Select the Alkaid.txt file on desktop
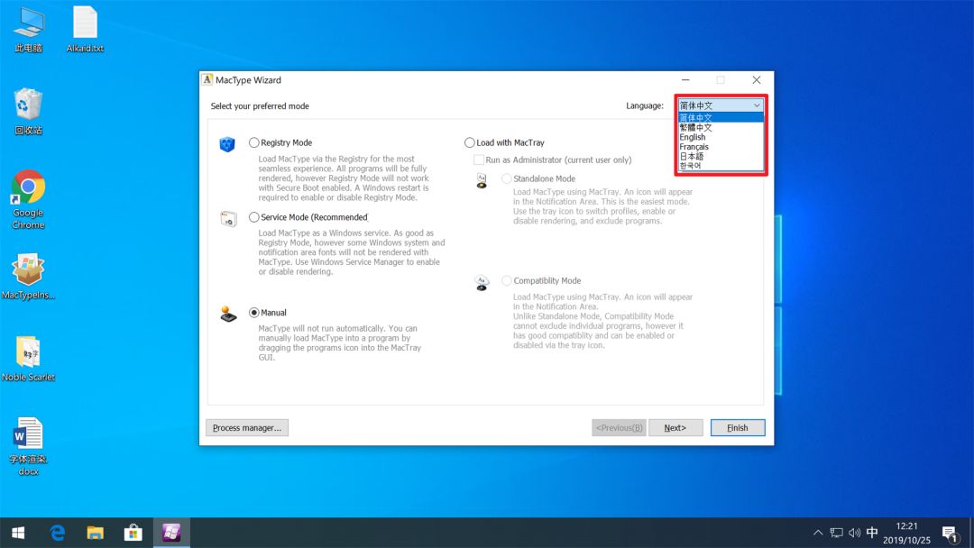This screenshot has height=548, width=974. [x=85, y=29]
